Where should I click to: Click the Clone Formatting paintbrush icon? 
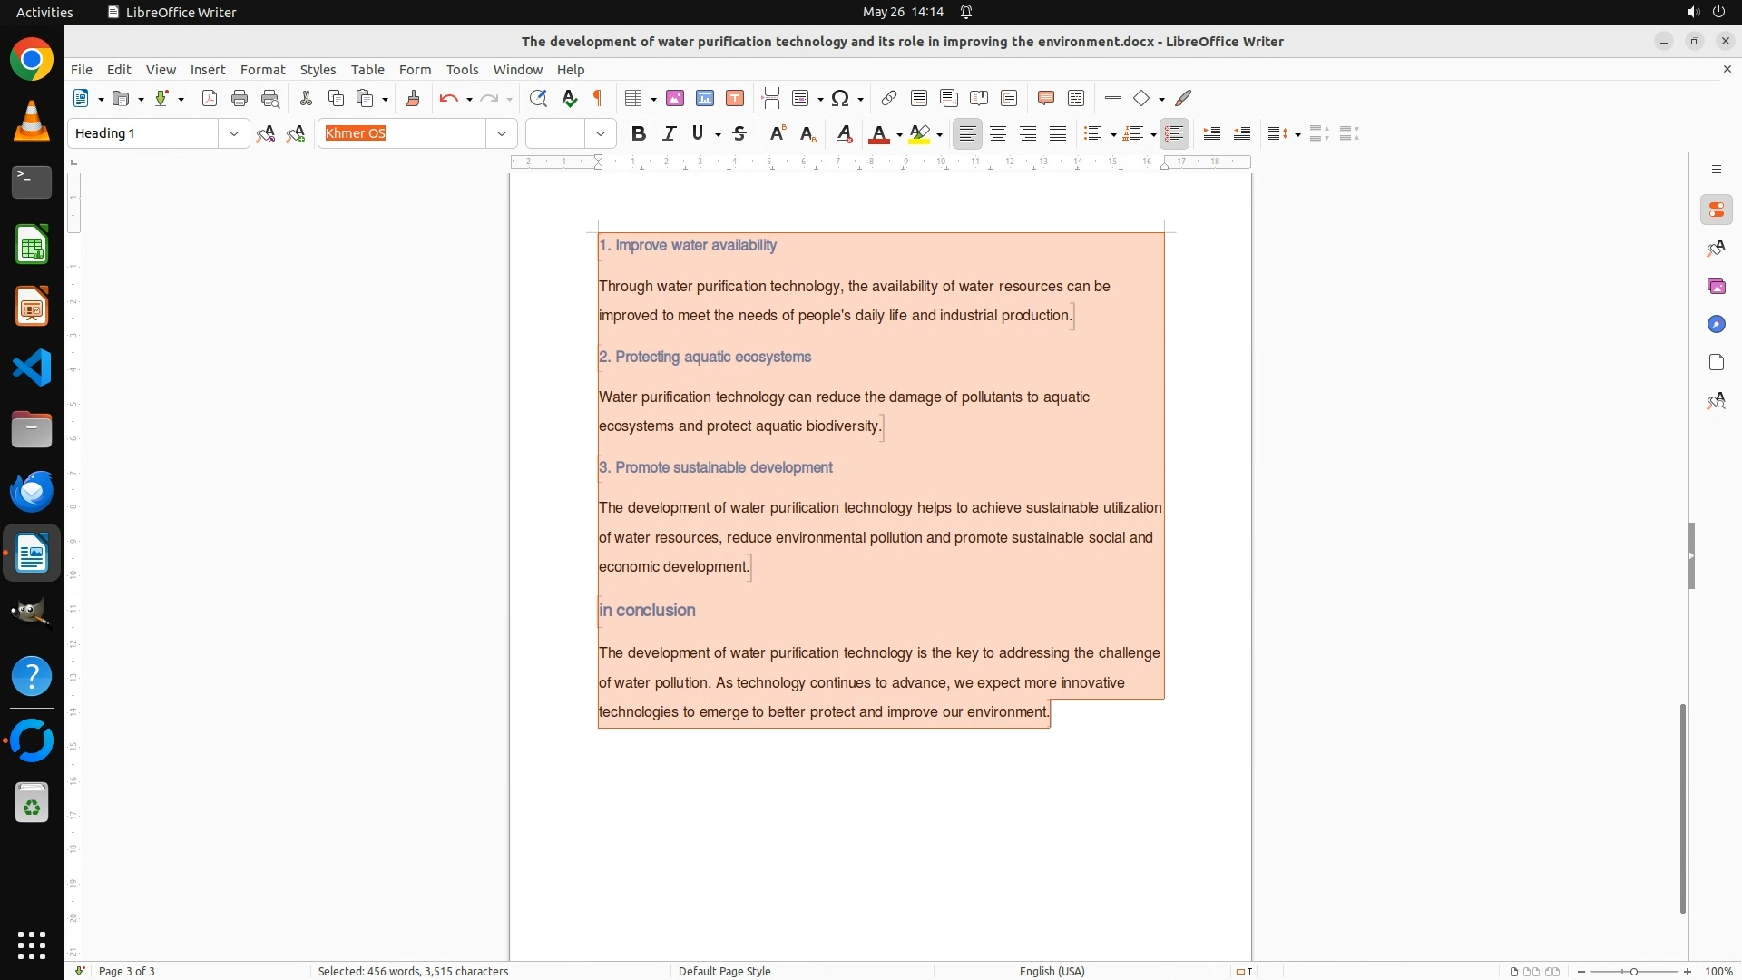click(x=413, y=98)
